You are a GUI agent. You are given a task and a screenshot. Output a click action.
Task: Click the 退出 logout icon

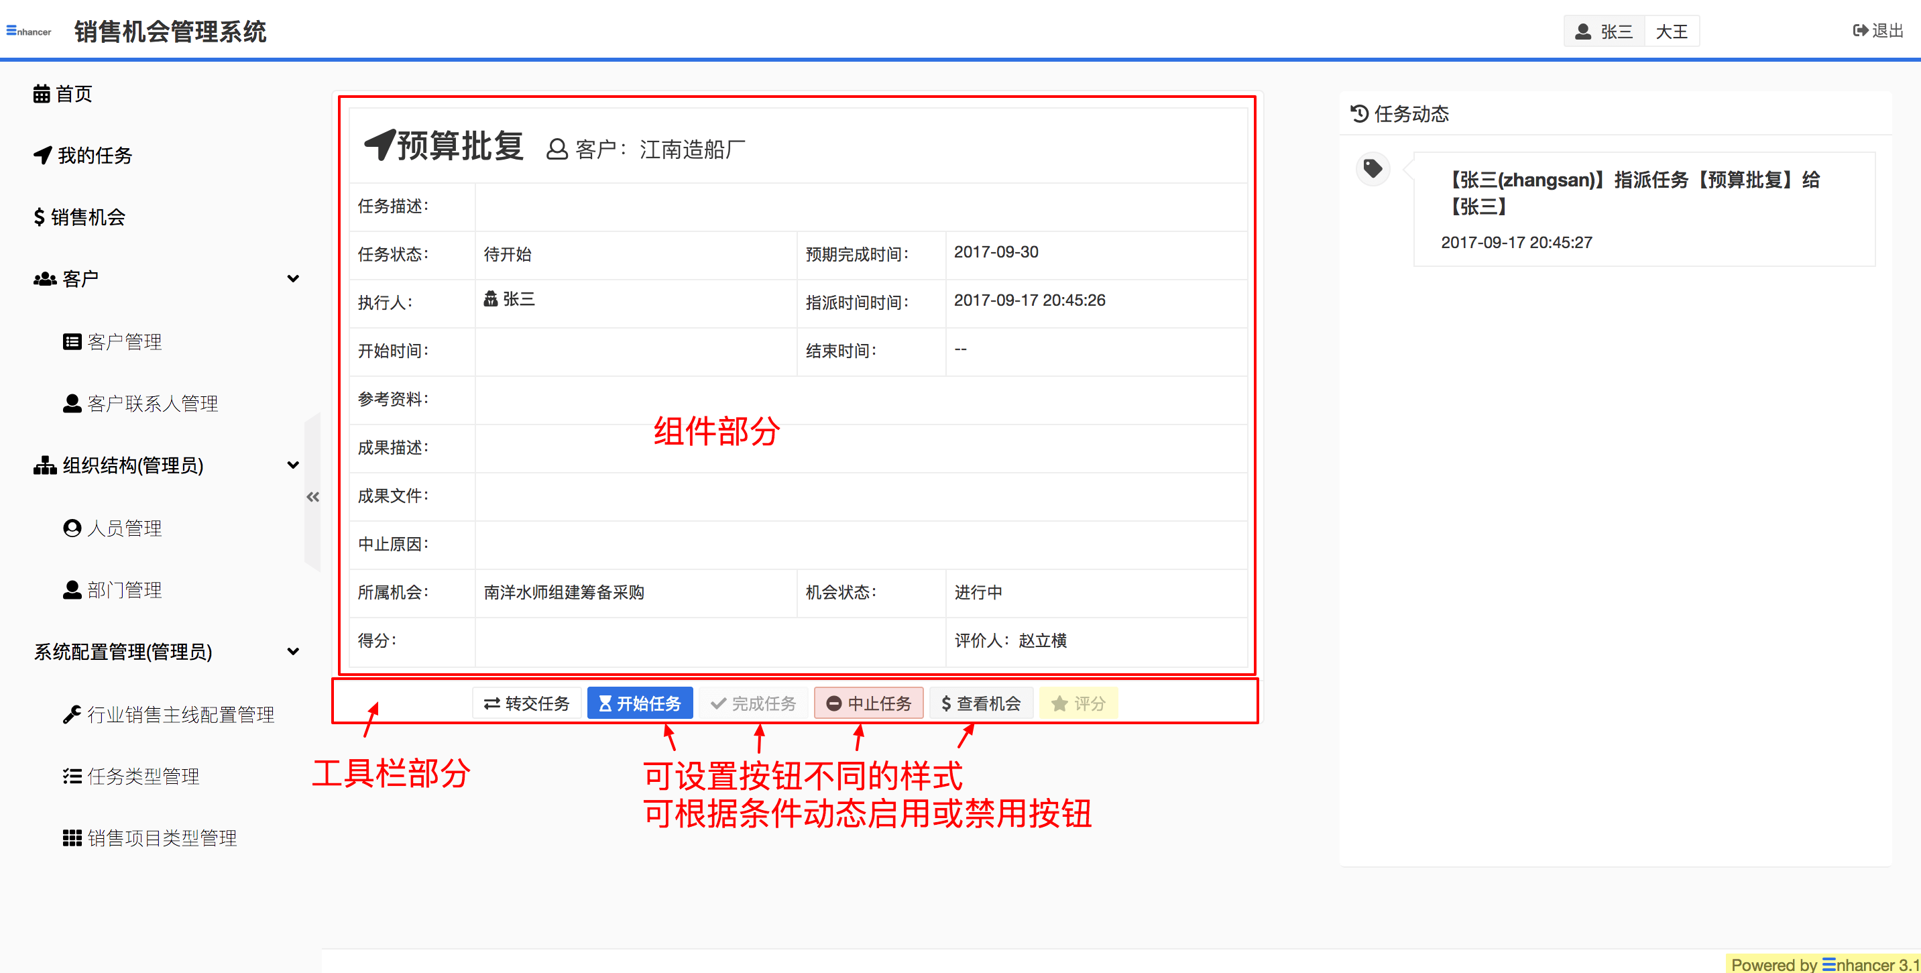click(x=1860, y=31)
